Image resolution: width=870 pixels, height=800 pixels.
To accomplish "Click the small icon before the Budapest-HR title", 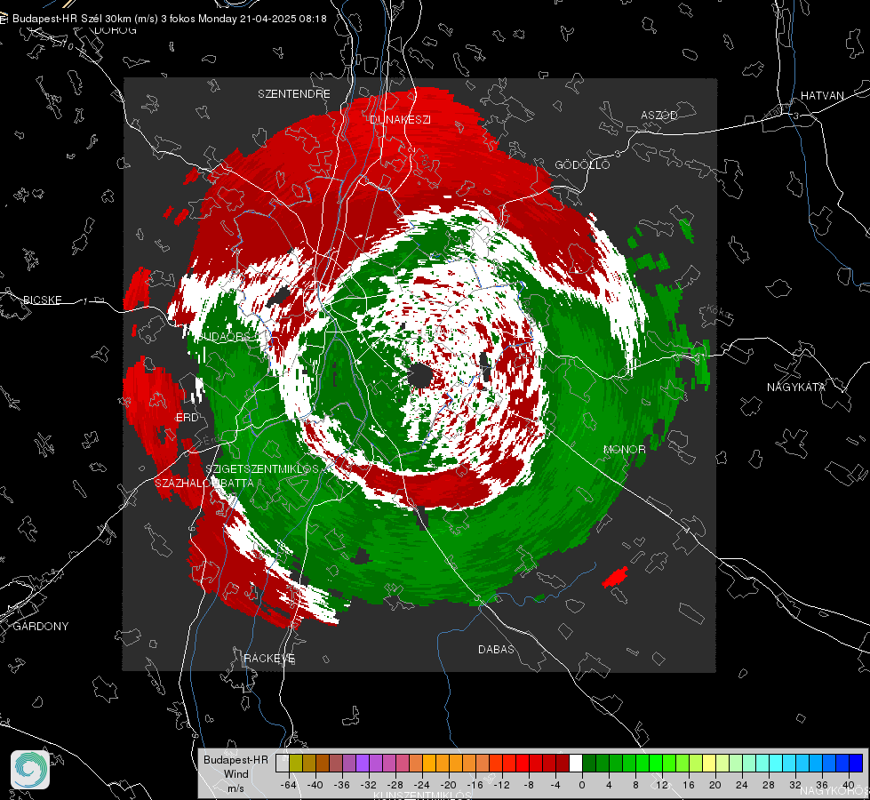I will pyautogui.click(x=4, y=19).
